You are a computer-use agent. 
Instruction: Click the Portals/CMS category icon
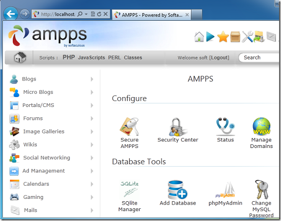point(14,106)
